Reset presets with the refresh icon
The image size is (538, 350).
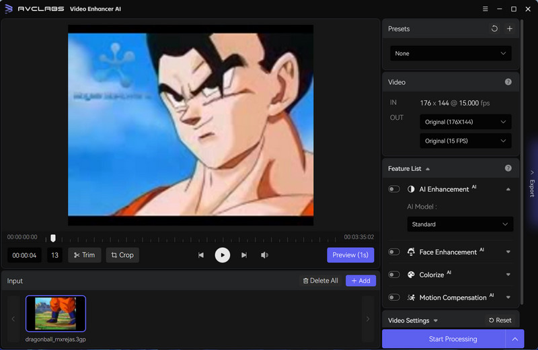(x=494, y=29)
